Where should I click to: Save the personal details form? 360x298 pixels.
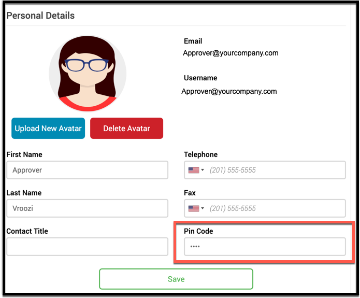pyautogui.click(x=176, y=279)
